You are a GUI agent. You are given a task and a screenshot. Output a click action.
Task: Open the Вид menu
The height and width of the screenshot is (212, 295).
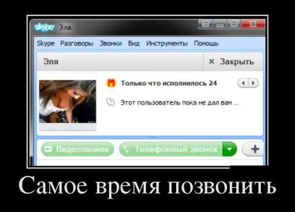pyautogui.click(x=134, y=43)
